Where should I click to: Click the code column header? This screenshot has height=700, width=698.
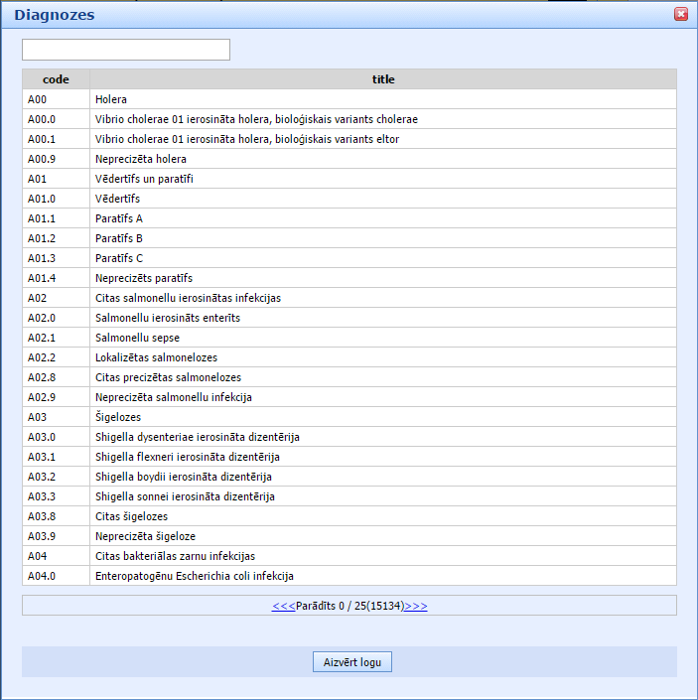click(56, 79)
